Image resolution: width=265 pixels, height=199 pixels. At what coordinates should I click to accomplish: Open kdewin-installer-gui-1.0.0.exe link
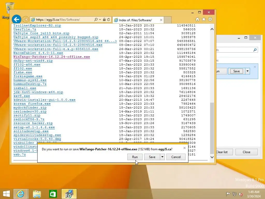45,100
